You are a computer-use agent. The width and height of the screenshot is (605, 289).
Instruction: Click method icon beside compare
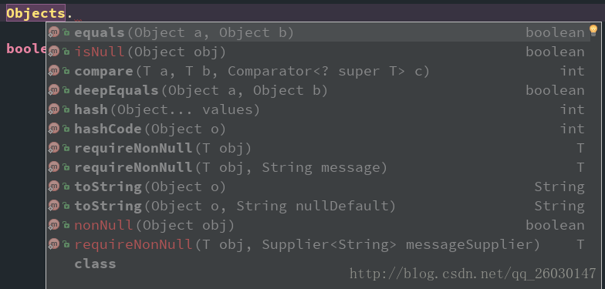[54, 71]
